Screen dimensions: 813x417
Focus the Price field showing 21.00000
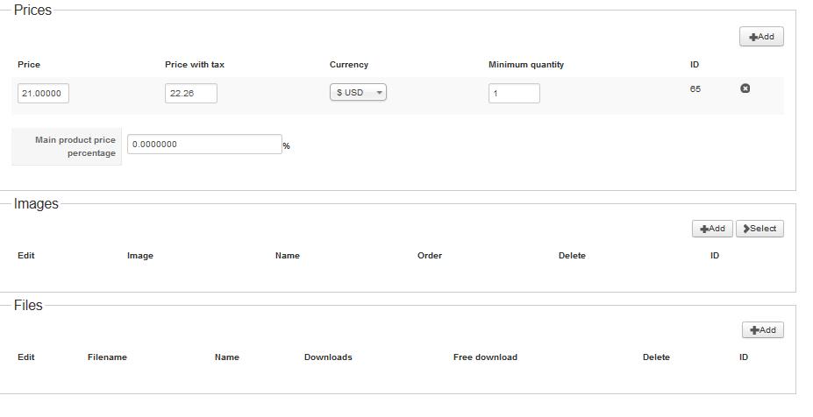(43, 93)
